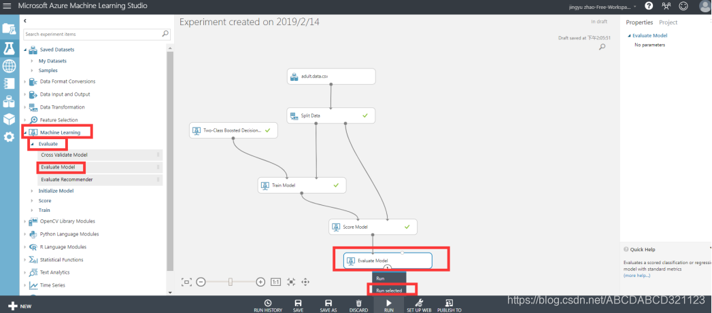712x313 pixels.
Task: Click the auto-arrange zoom-to-fit icon
Action: tap(291, 282)
